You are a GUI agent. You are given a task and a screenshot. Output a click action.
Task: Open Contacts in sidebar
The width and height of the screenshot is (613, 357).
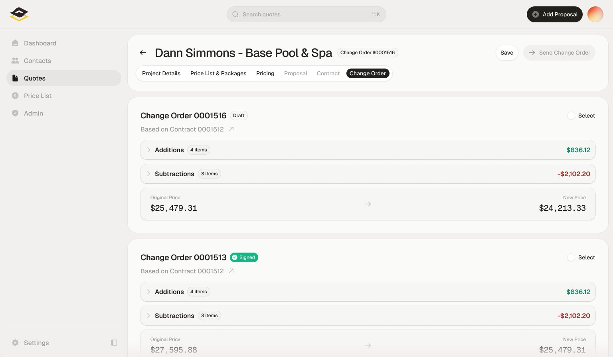click(64, 61)
